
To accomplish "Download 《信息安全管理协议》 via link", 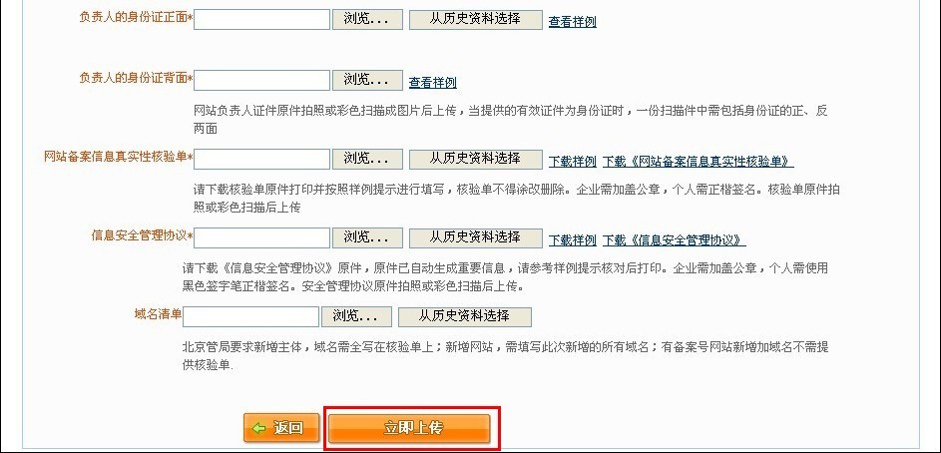I will 674,240.
